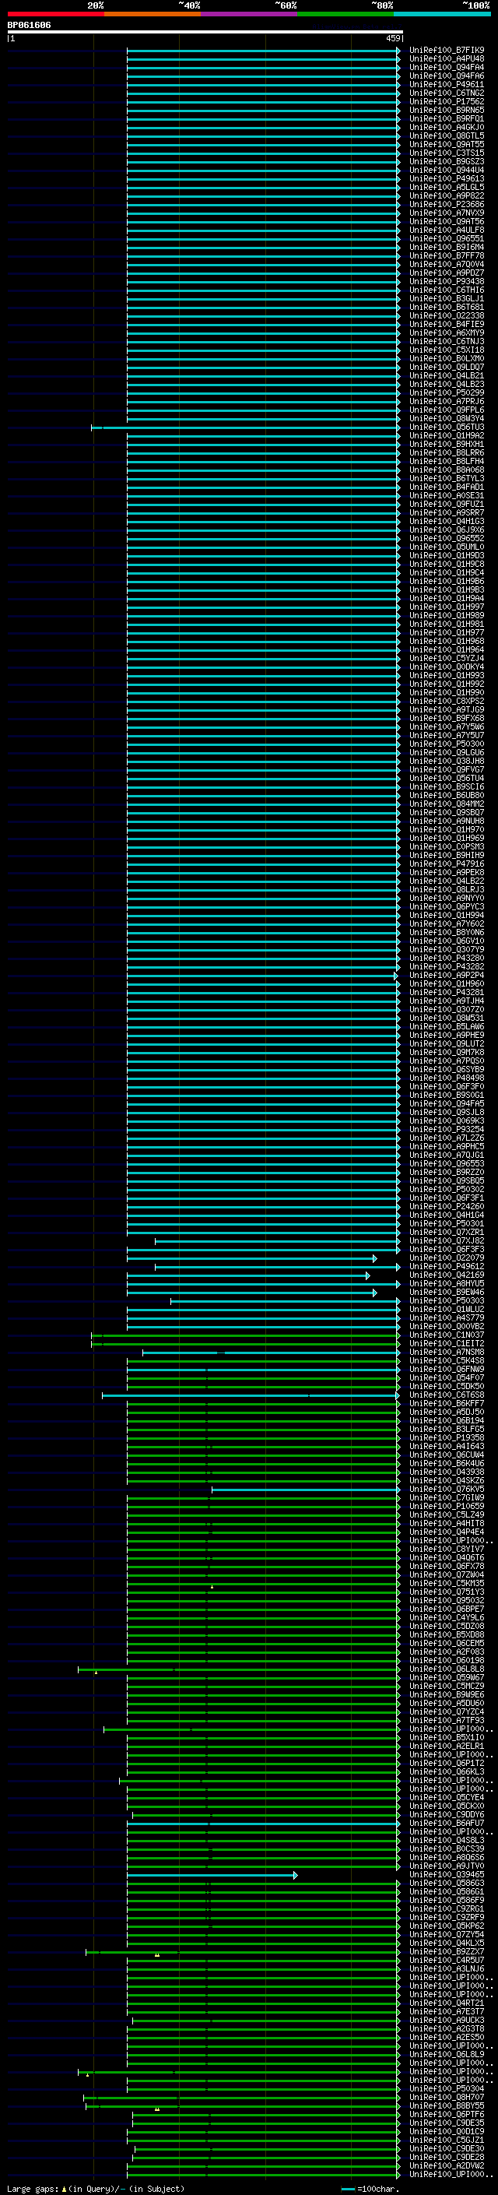The width and height of the screenshot is (498, 2195).
Task: Select hit label UniRef100_P43280
Action: point(447,958)
